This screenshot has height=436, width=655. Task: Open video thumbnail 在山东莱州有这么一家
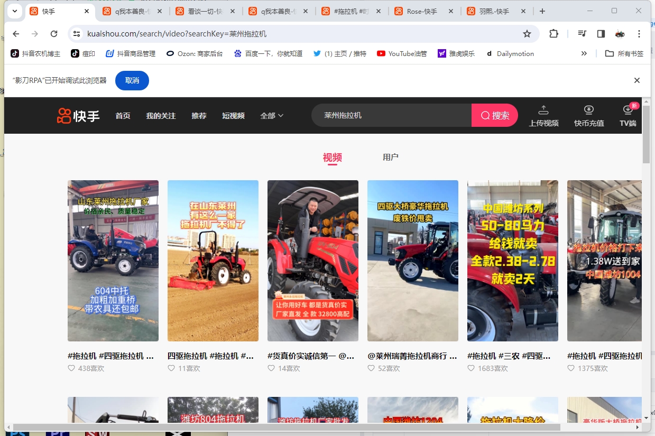(213, 261)
